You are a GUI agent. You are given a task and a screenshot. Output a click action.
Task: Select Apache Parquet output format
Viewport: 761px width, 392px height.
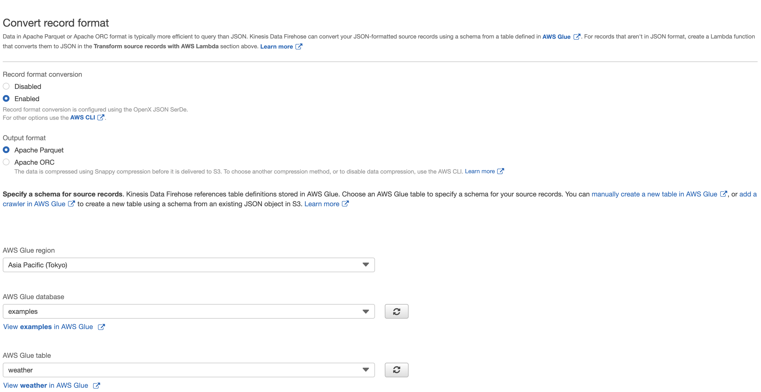6,150
